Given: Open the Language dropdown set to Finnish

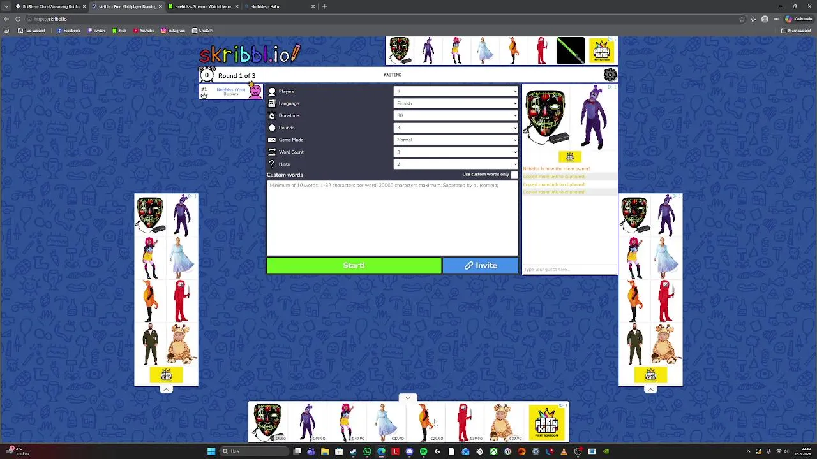Looking at the screenshot, I should pos(456,103).
